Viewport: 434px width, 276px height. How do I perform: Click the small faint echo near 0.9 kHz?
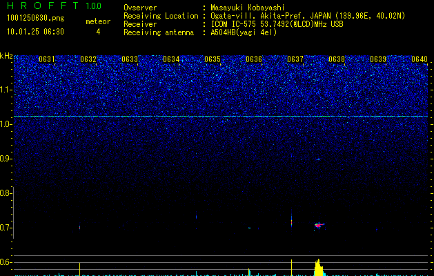tap(318, 159)
